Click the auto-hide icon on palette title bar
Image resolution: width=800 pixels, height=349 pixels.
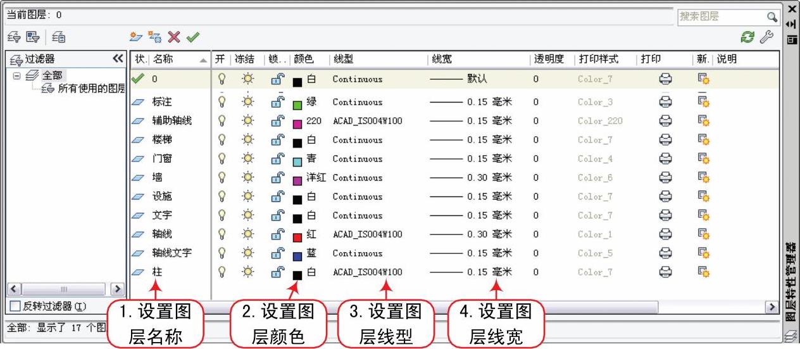click(791, 24)
